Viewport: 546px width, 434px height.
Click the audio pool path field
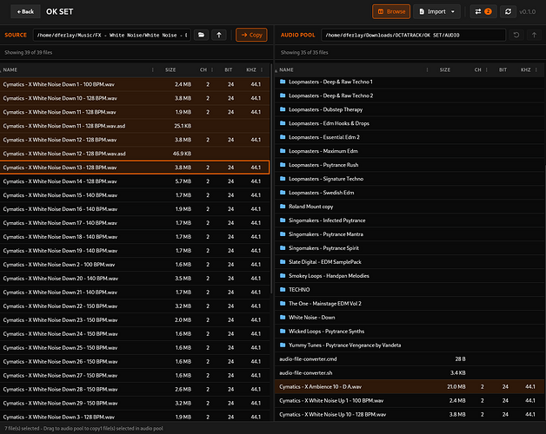413,35
